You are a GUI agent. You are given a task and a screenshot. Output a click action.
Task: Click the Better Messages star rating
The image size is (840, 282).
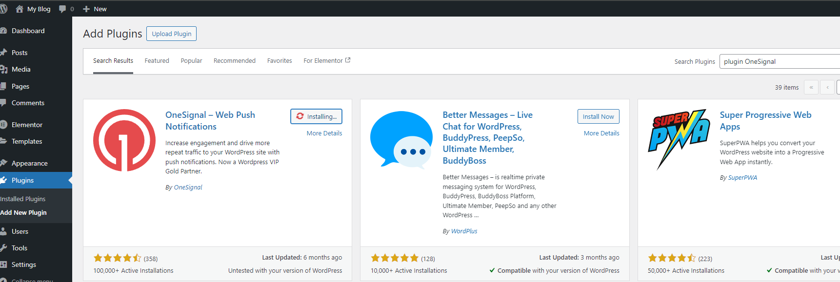point(395,258)
